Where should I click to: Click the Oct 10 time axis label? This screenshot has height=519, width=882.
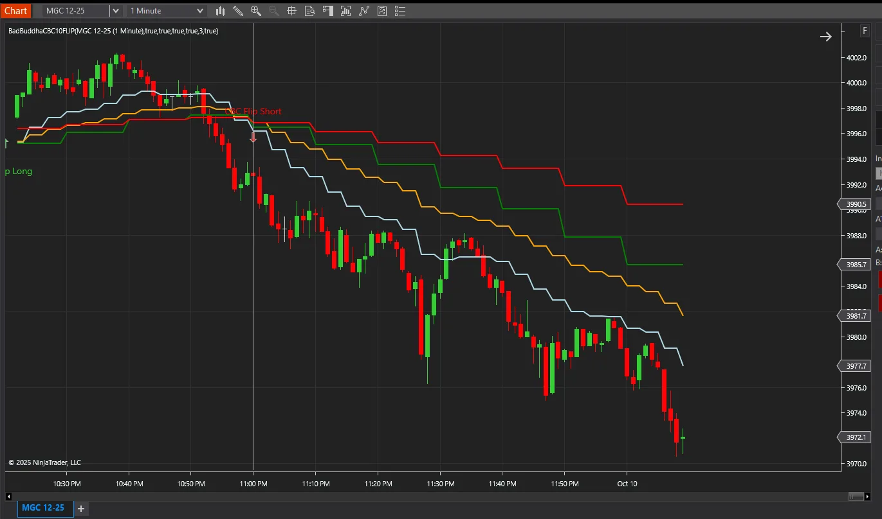pos(627,484)
